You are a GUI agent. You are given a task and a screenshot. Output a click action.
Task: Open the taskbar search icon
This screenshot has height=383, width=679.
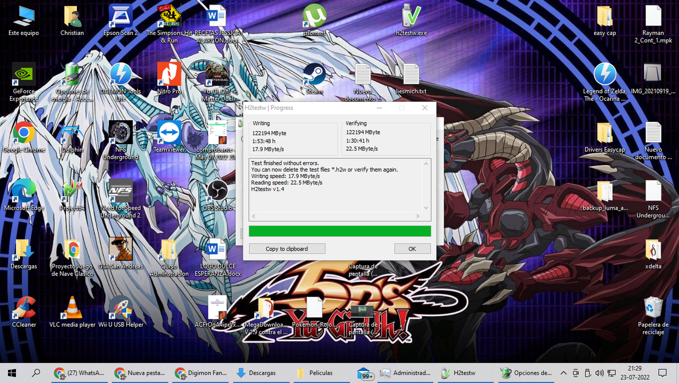(36, 373)
